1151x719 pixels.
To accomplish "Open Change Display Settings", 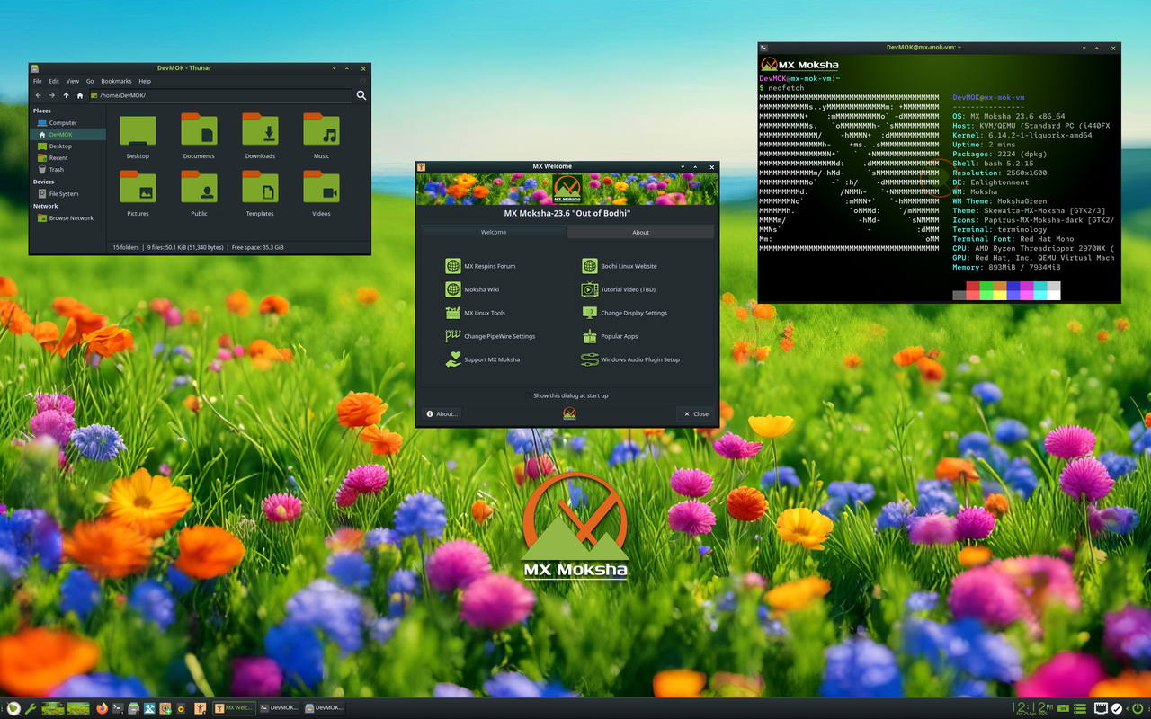I will [x=590, y=312].
